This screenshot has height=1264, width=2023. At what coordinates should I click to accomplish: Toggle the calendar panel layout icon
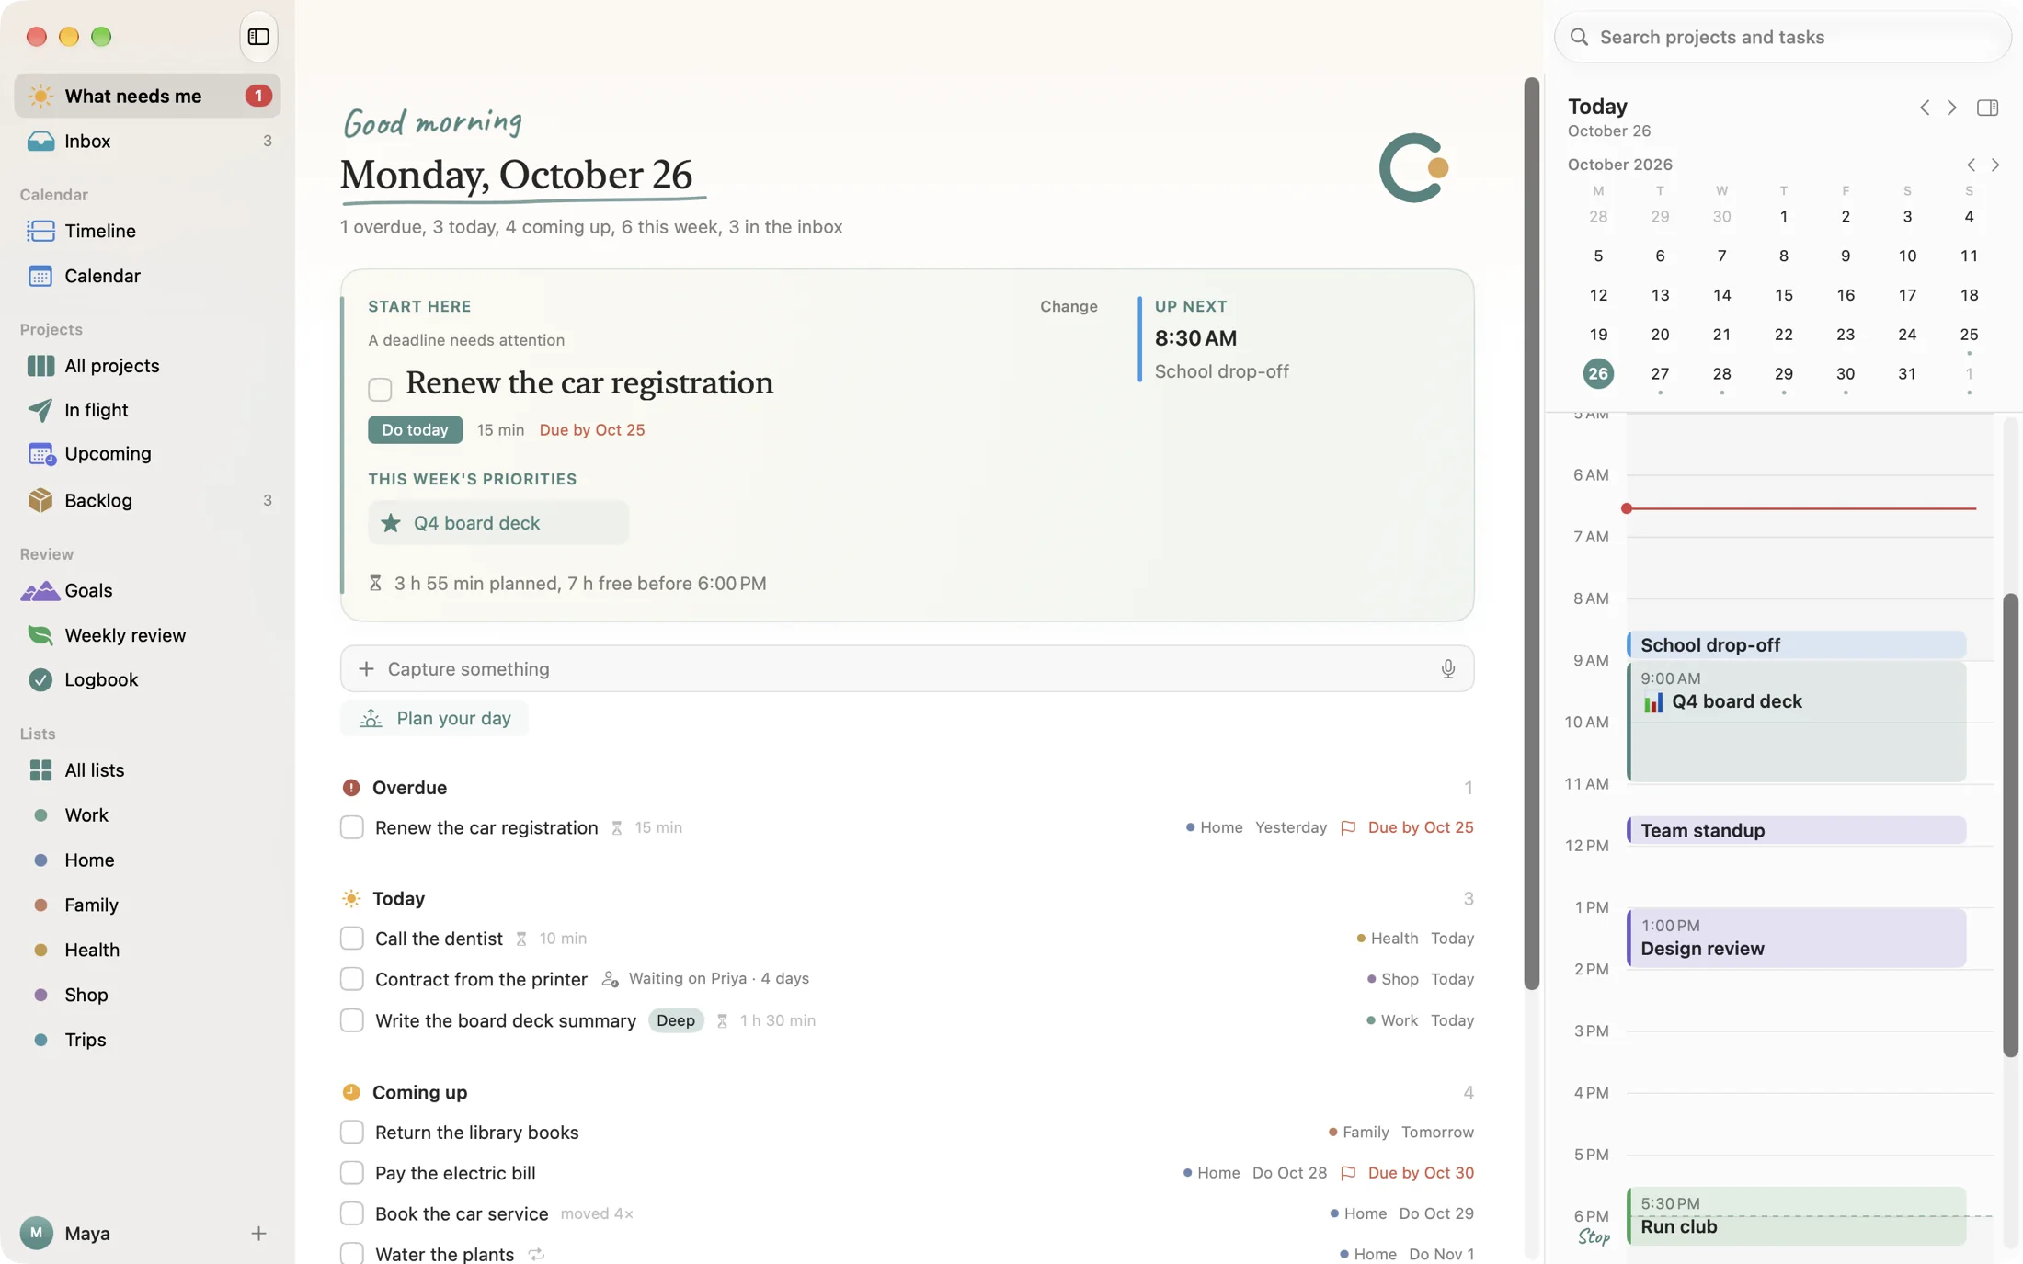(1987, 108)
